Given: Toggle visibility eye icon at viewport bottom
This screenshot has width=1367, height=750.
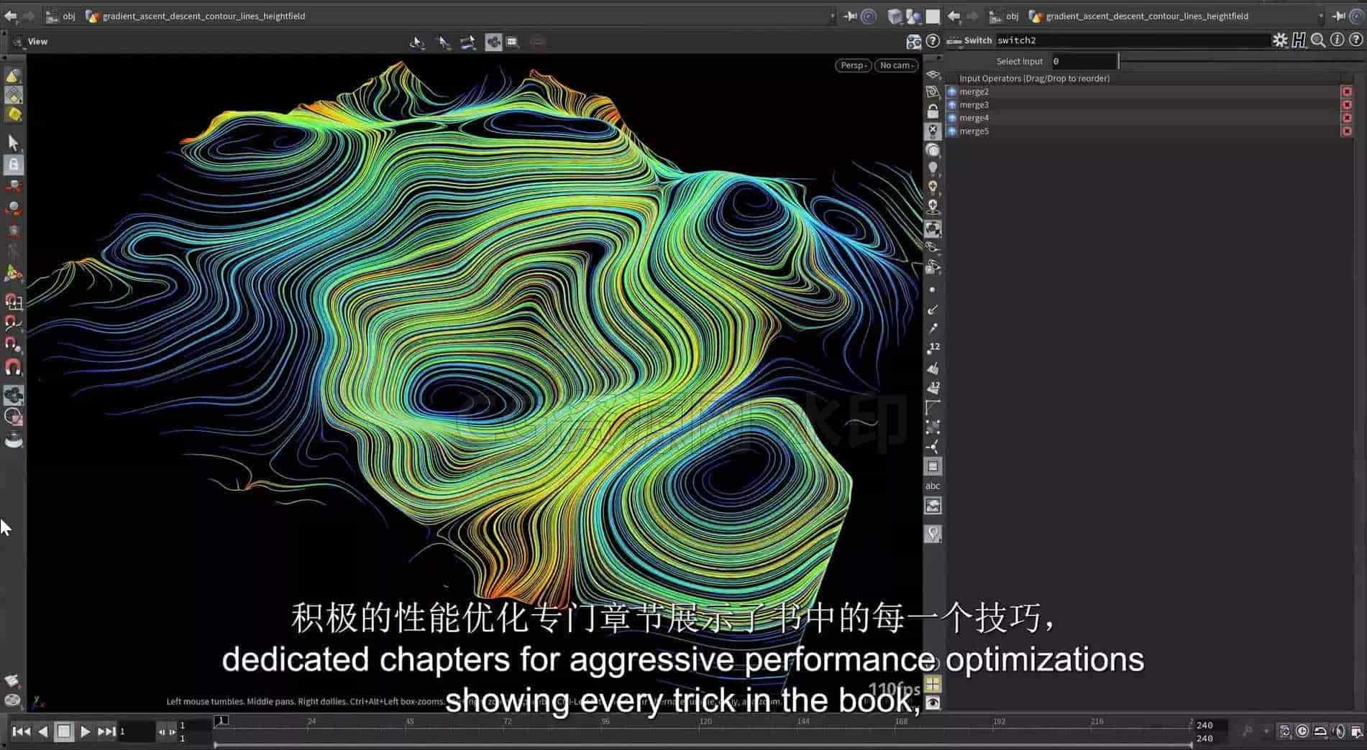Looking at the screenshot, I should coord(933,702).
